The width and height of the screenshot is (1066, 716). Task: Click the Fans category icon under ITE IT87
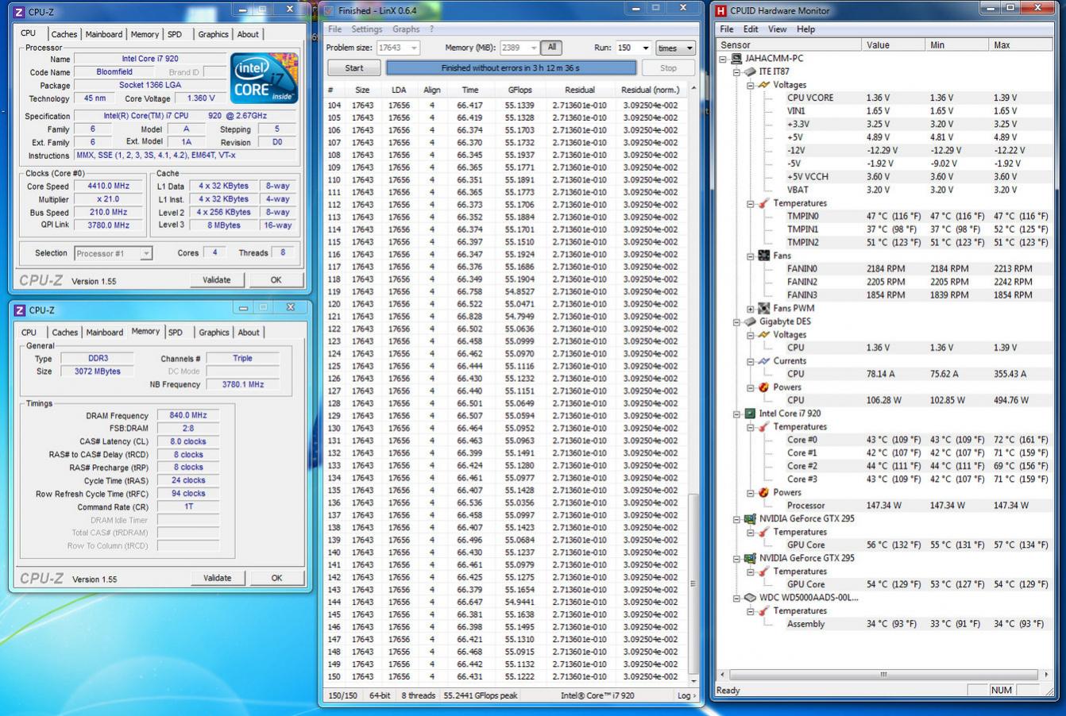pyautogui.click(x=764, y=256)
